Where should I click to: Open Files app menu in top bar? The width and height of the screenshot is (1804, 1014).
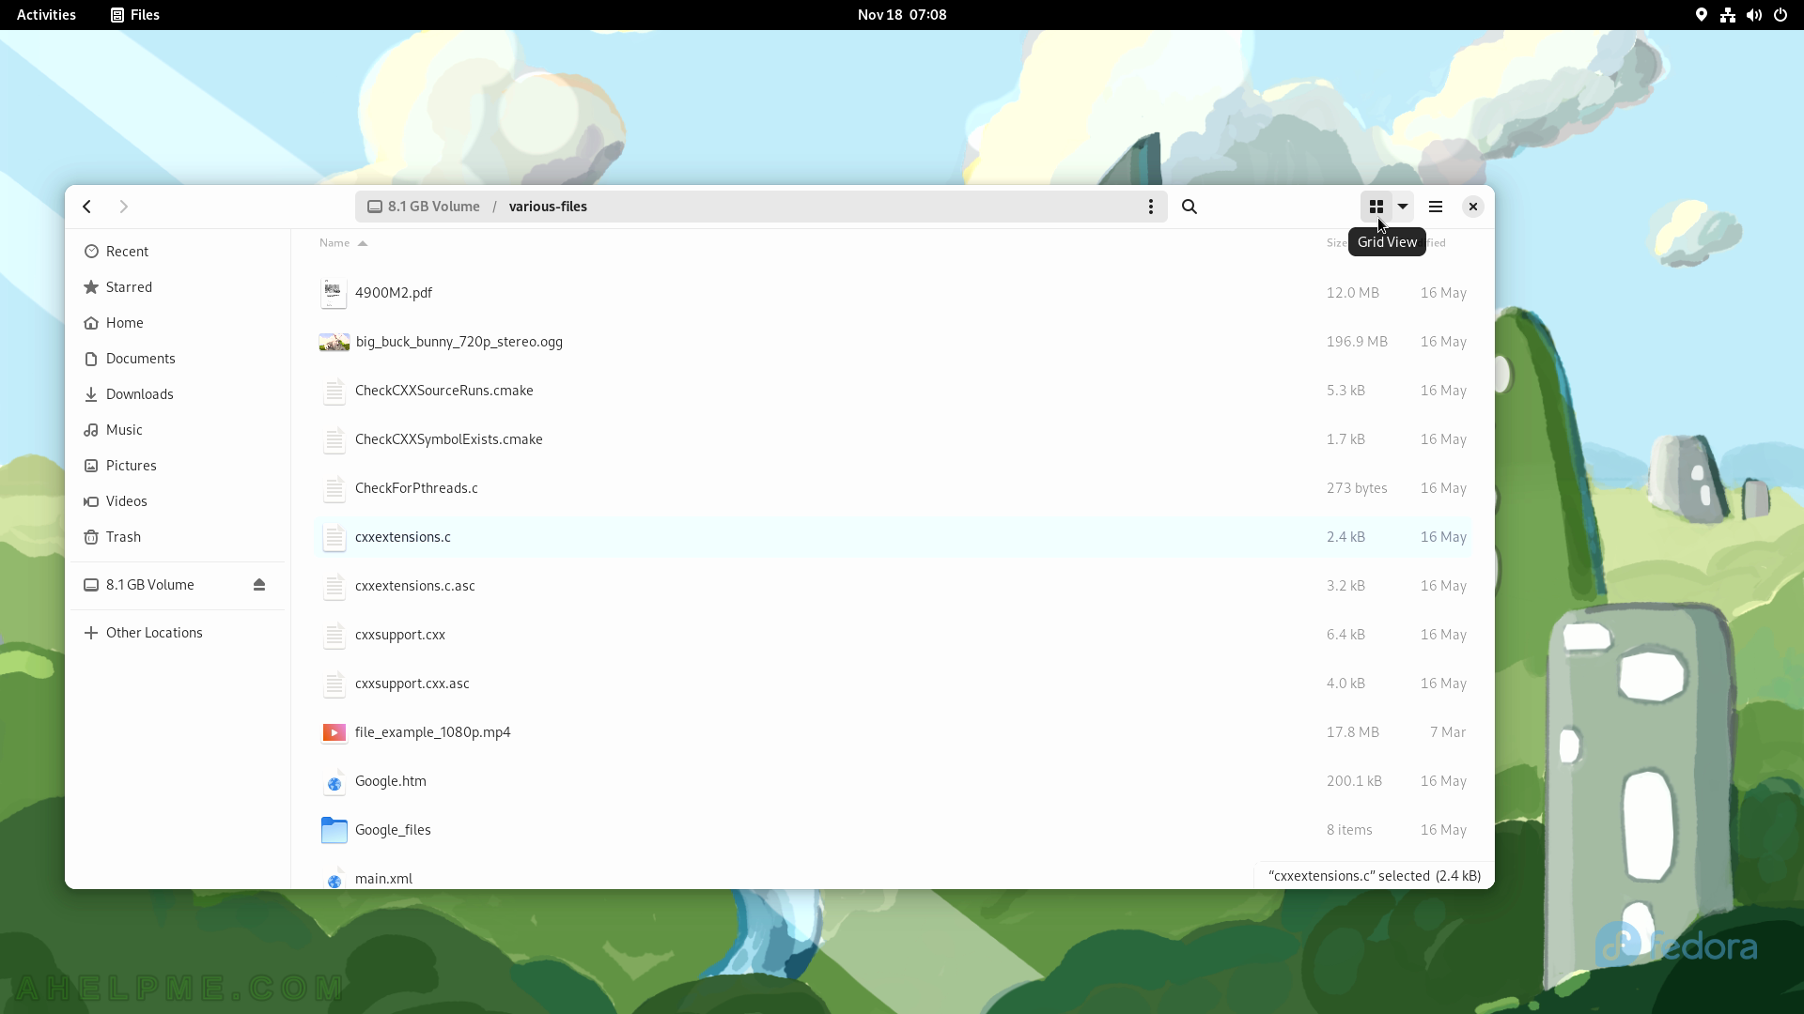coord(135,15)
